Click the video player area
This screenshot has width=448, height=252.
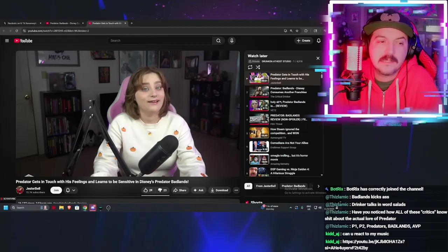[128, 114]
